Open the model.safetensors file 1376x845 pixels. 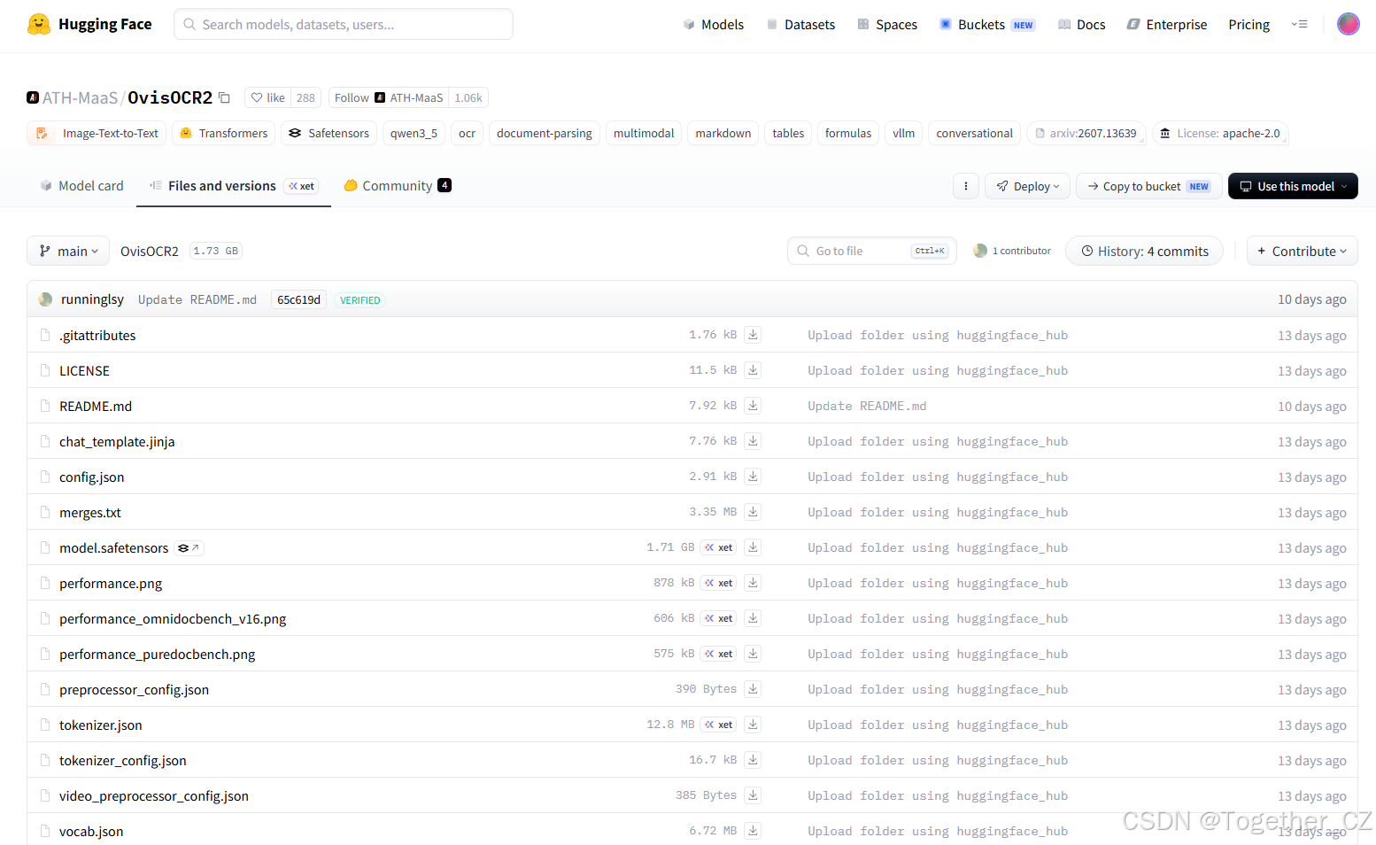(113, 547)
